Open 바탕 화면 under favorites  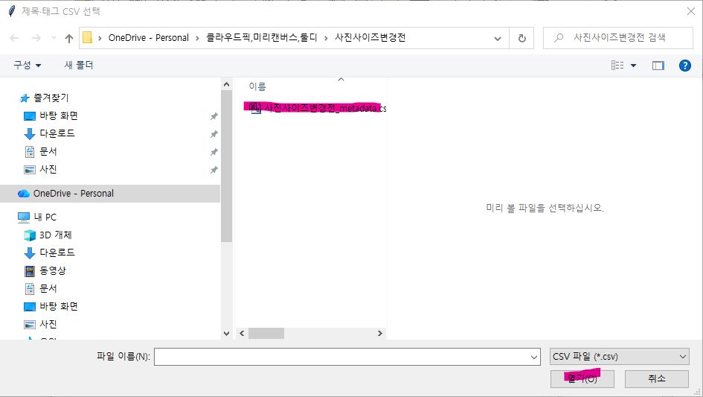(x=58, y=115)
